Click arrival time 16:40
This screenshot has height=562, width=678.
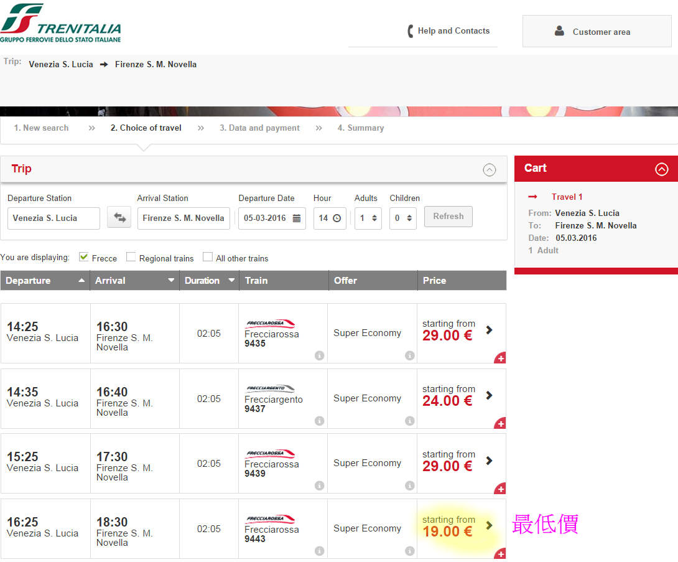pyautogui.click(x=112, y=392)
